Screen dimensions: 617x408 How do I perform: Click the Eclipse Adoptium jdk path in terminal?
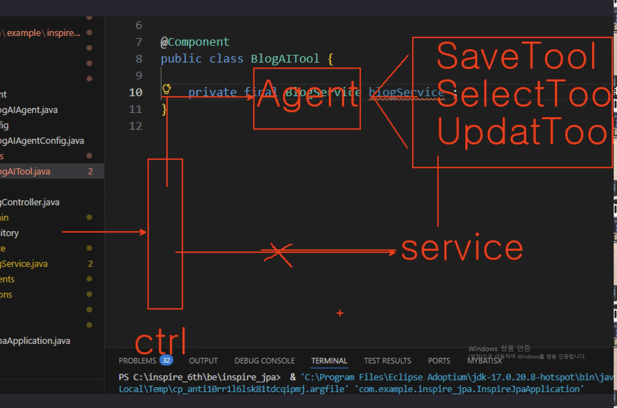click(457, 377)
